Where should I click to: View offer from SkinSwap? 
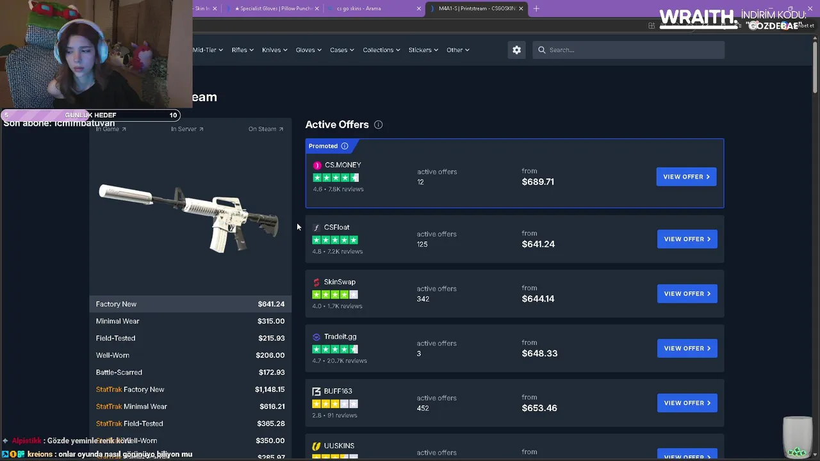(x=687, y=294)
